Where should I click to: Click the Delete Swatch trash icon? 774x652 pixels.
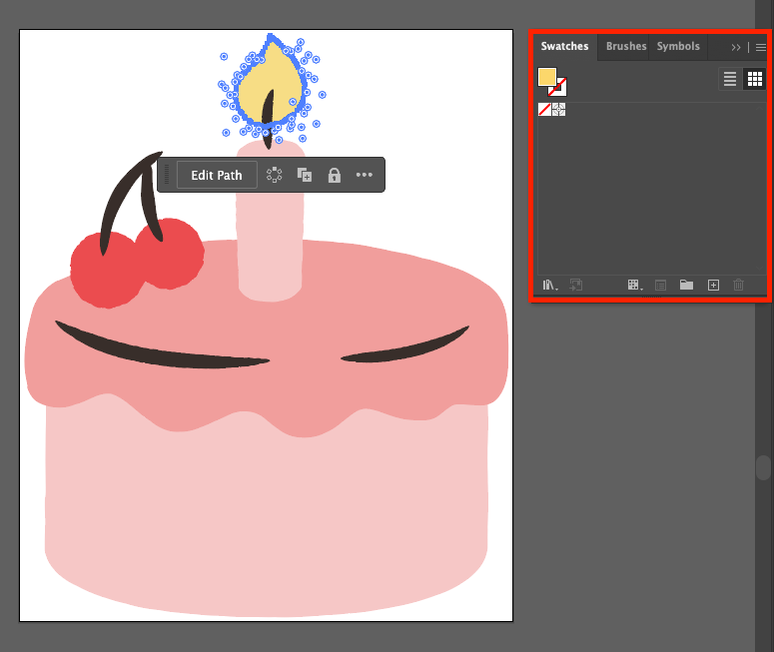(738, 285)
